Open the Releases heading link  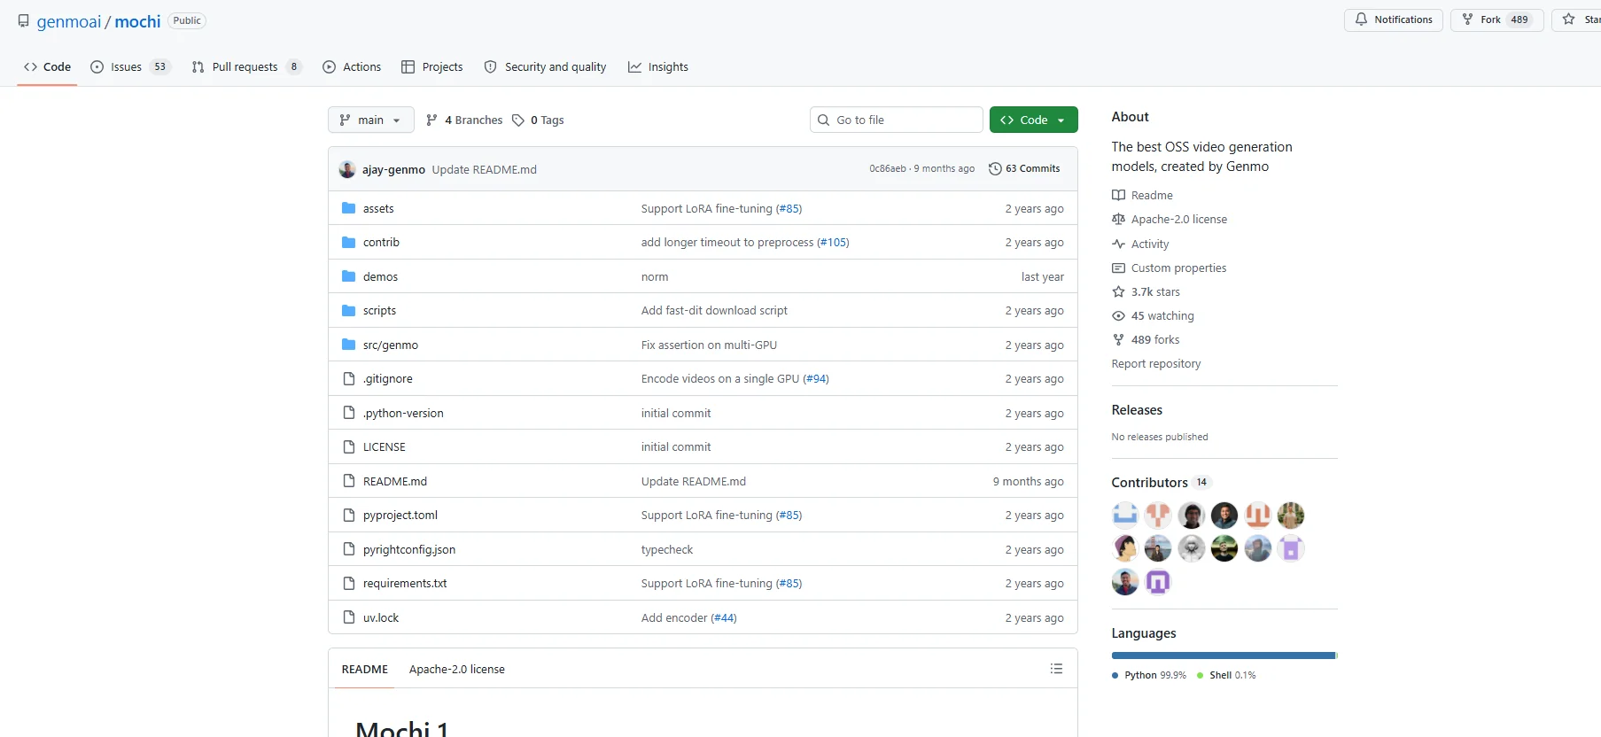(1137, 410)
